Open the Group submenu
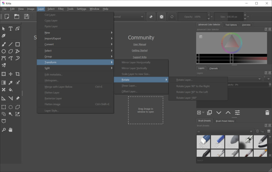Screen dimensions: 272x172 pos(75,56)
